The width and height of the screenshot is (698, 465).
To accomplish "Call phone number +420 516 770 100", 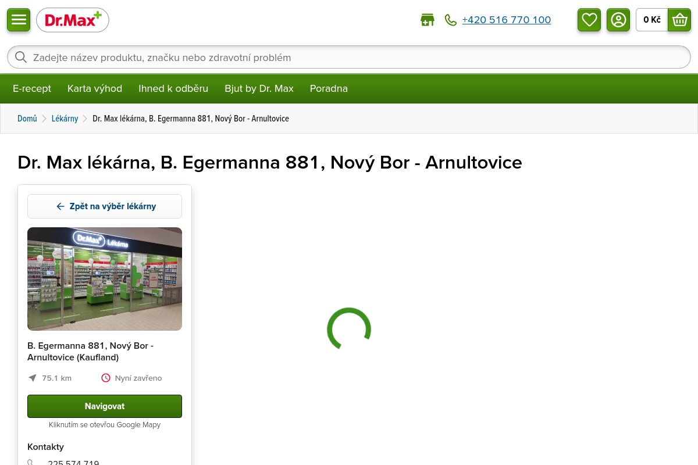I will point(507,20).
